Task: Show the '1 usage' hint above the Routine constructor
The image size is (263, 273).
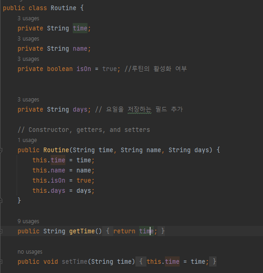Action: pos(27,140)
